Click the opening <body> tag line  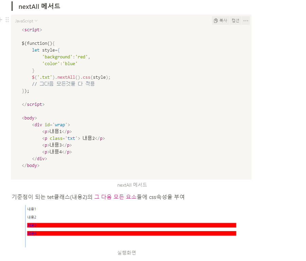[29, 118]
